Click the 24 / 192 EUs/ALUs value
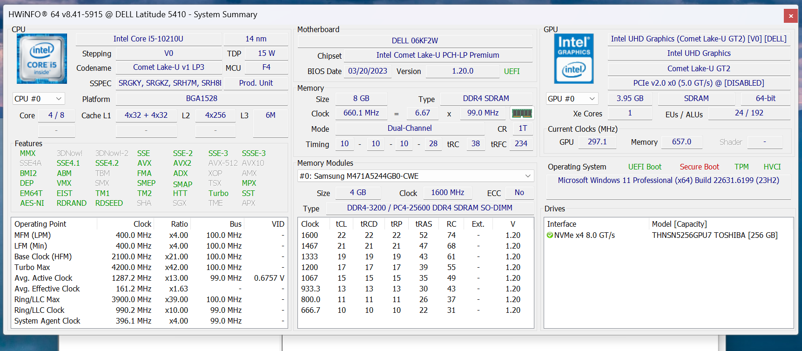 tap(749, 113)
